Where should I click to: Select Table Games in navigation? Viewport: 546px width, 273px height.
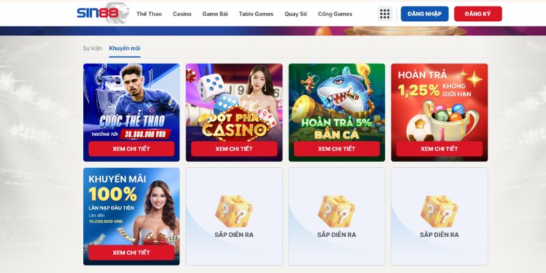point(256,14)
